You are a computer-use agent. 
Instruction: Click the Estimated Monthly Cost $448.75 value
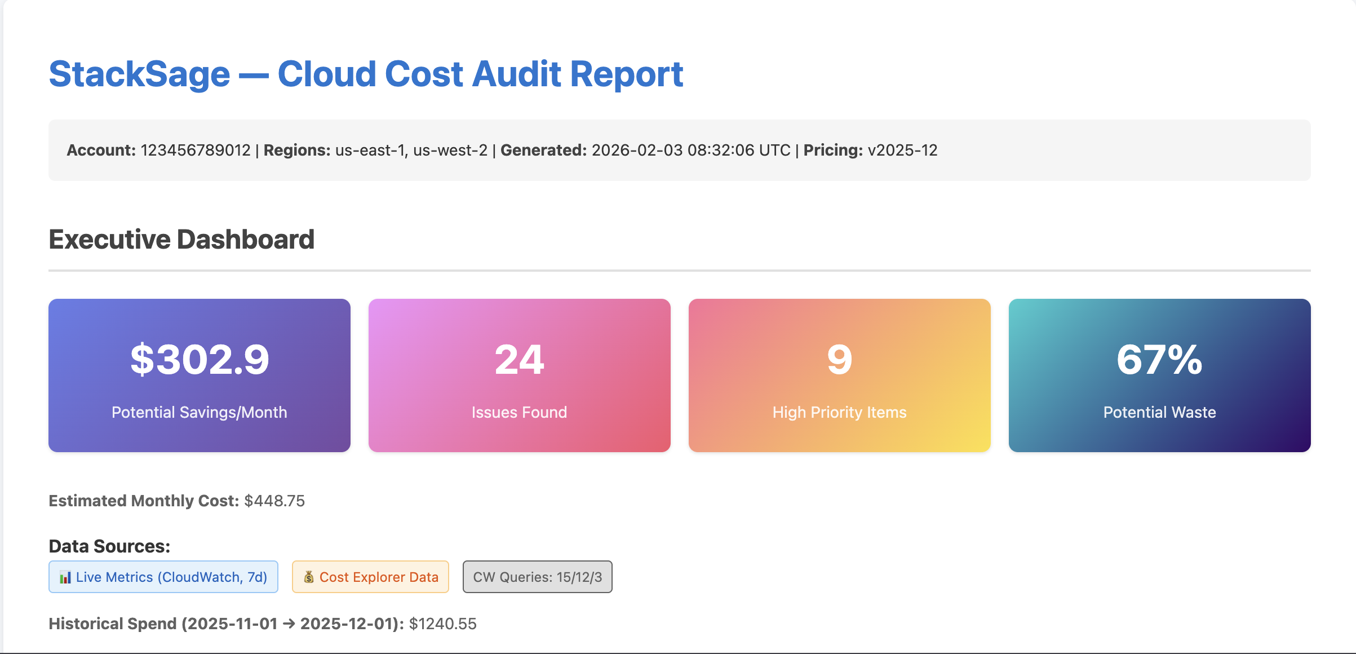click(x=274, y=501)
